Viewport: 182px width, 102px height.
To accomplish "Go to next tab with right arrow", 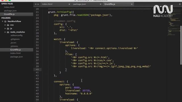I will (x=38, y=4).
